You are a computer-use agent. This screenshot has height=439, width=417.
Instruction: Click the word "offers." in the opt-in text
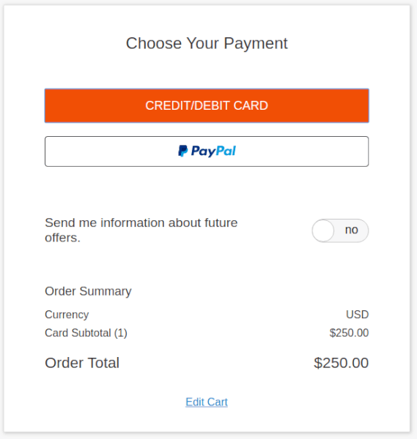click(x=62, y=238)
